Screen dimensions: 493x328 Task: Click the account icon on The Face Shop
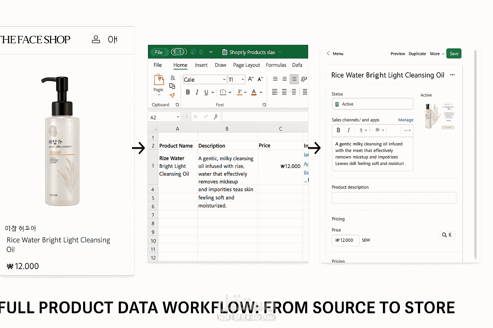(96, 39)
